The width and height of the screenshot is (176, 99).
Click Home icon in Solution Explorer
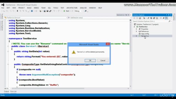coord(140,18)
